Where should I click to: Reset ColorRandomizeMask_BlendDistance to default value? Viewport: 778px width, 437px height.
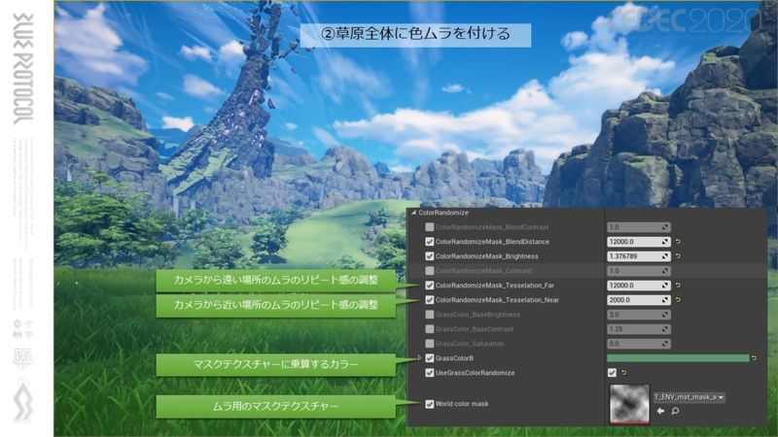tap(678, 242)
